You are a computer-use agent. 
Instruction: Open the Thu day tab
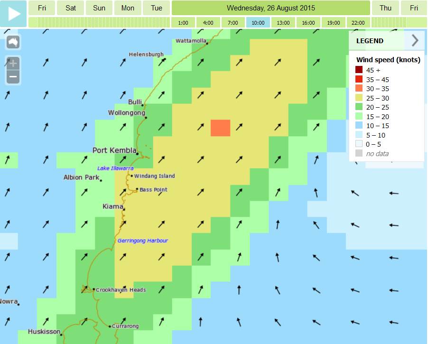pos(385,8)
